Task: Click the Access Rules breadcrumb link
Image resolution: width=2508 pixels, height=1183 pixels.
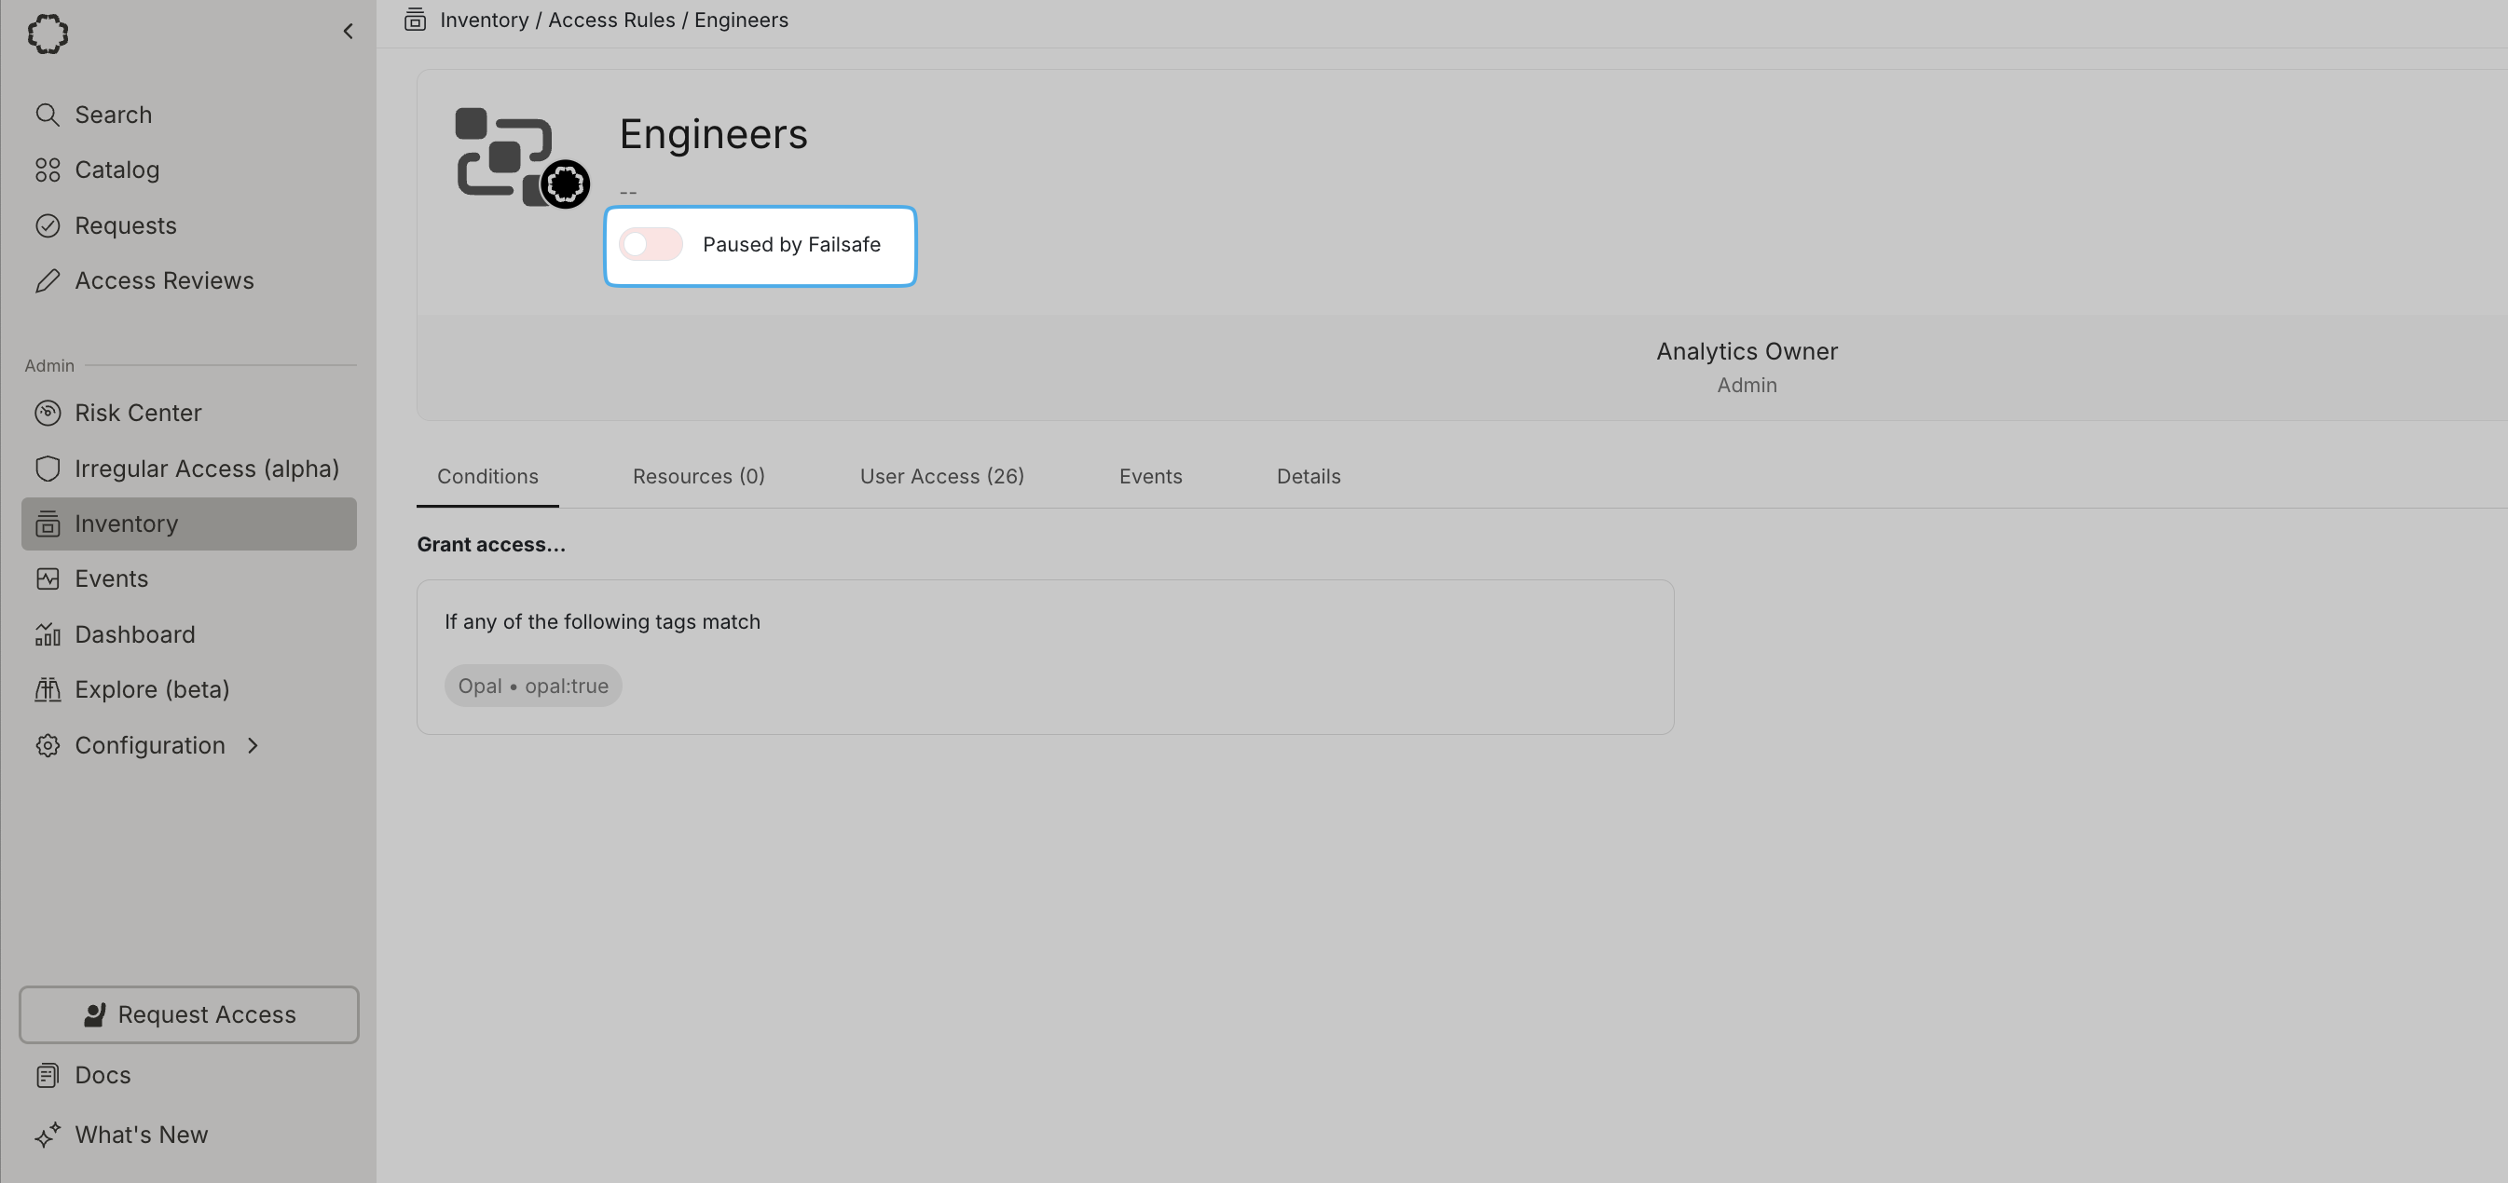Action: click(610, 20)
